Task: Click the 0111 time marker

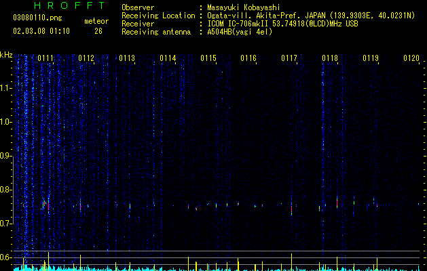Action: [x=45, y=58]
